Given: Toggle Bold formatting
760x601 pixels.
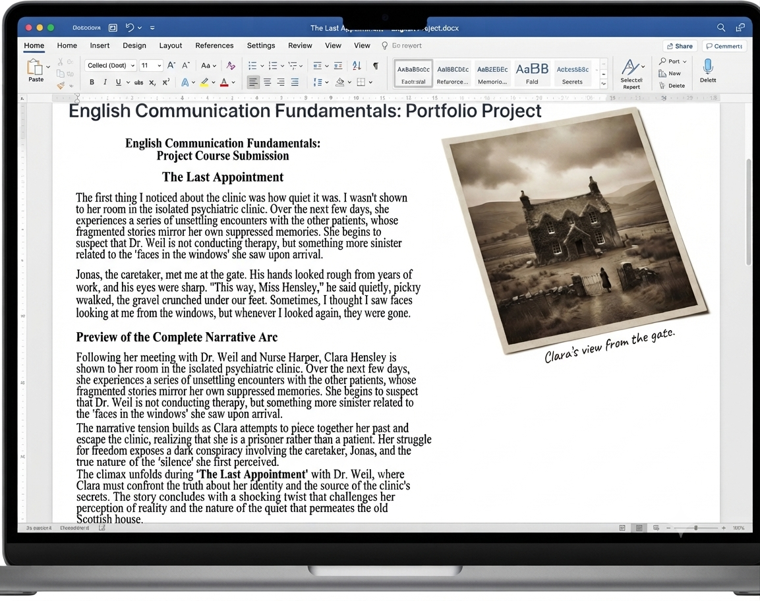Looking at the screenshot, I should pyautogui.click(x=92, y=82).
